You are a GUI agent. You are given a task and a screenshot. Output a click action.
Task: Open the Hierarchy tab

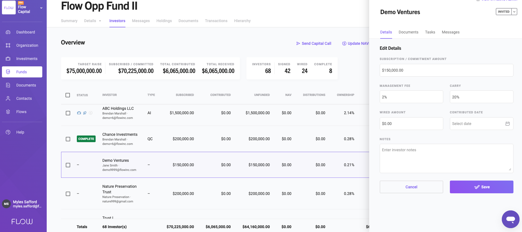pyautogui.click(x=242, y=21)
